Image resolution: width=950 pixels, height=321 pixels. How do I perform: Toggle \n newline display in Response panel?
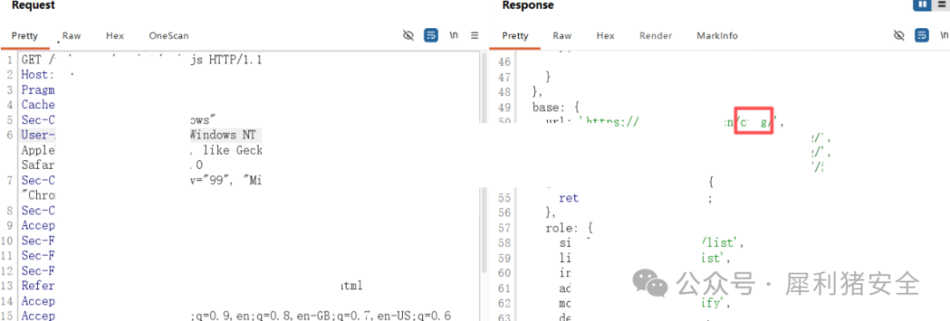click(944, 36)
